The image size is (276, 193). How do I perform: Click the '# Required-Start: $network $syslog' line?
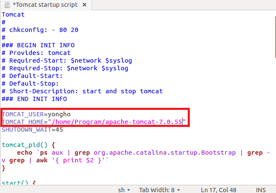[x=67, y=60]
